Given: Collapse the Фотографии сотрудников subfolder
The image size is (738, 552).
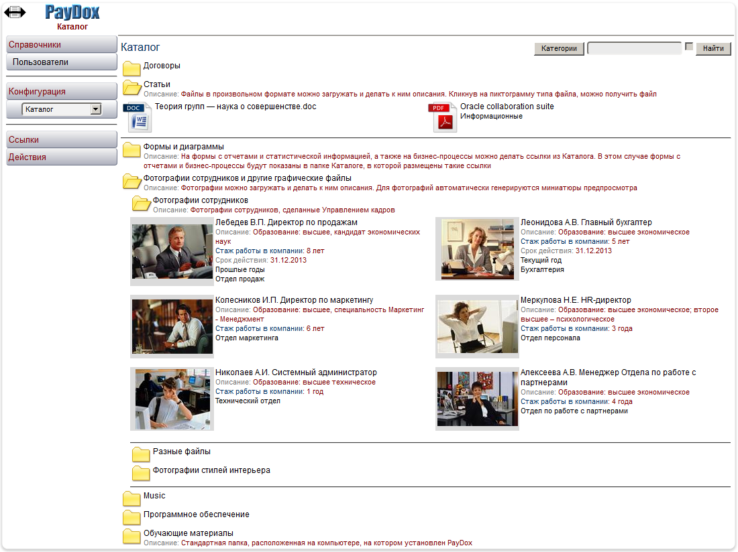Looking at the screenshot, I should point(141,203).
